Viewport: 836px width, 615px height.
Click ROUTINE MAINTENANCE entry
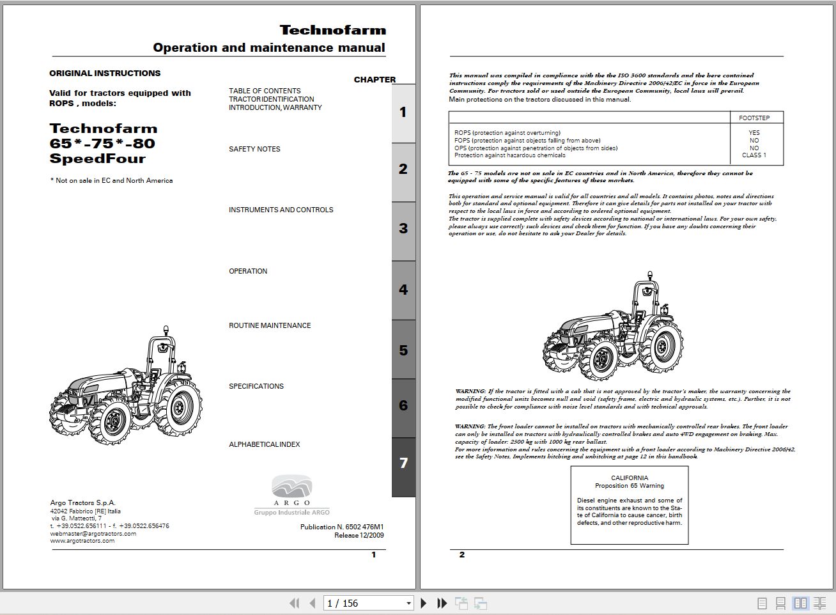click(270, 325)
